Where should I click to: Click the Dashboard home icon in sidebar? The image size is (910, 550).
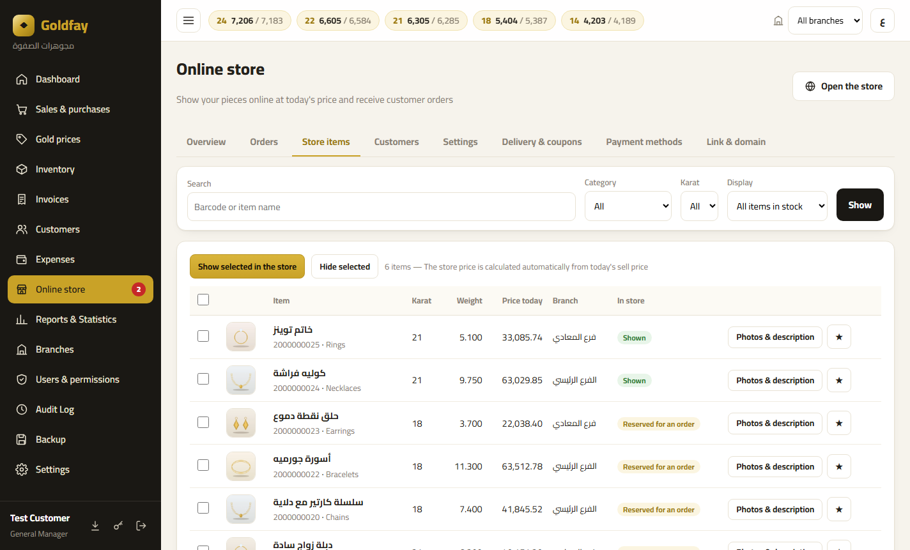22,79
